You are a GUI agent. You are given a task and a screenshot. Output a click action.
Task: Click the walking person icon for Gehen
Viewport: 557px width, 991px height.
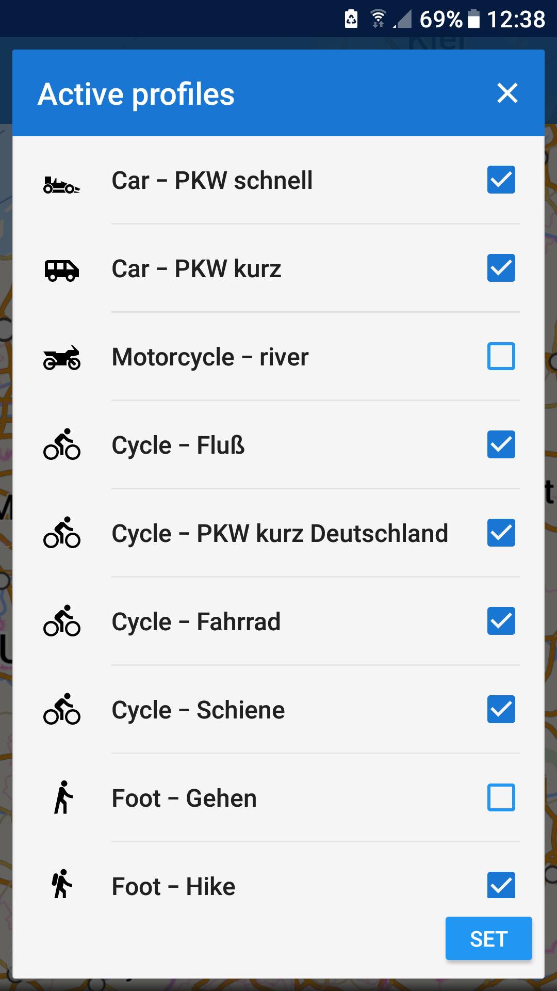[x=63, y=797]
